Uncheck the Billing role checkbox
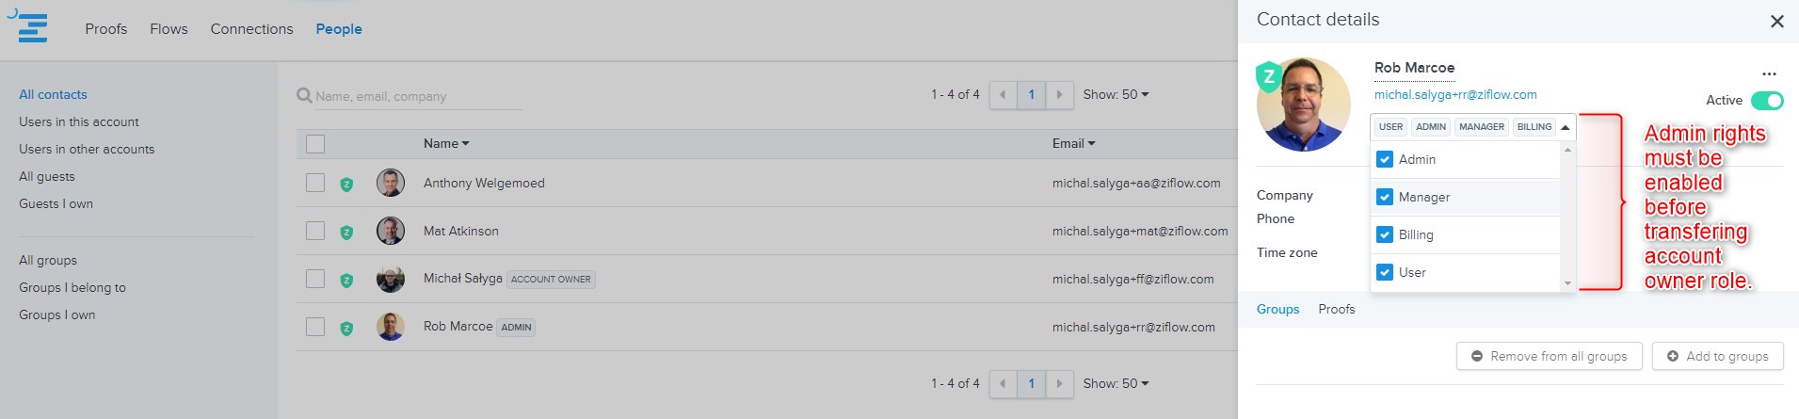This screenshot has height=419, width=1799. [x=1384, y=234]
